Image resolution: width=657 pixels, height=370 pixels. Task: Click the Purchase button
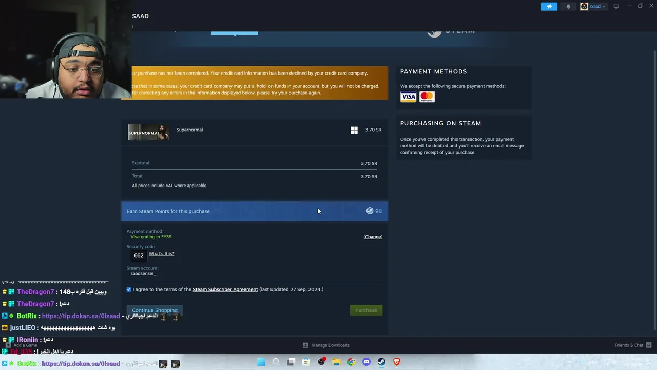tap(366, 310)
